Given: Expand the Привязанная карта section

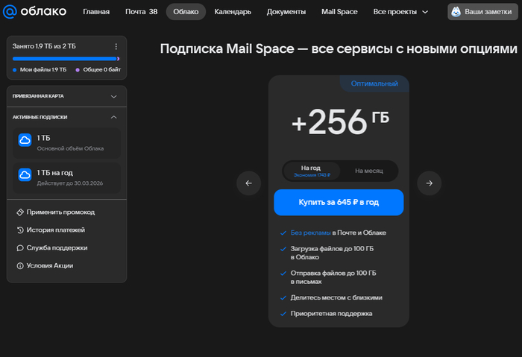Looking at the screenshot, I should (113, 96).
